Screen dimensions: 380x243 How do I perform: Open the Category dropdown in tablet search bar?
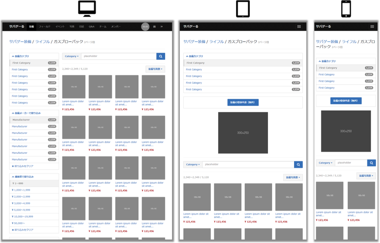(193, 165)
